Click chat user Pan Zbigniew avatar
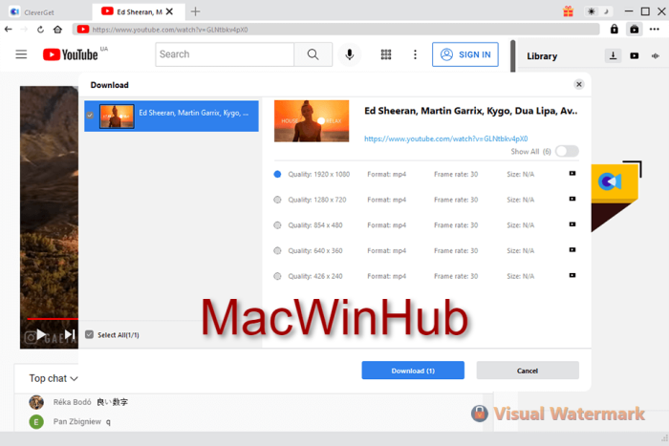The height and width of the screenshot is (446, 669). (36, 422)
